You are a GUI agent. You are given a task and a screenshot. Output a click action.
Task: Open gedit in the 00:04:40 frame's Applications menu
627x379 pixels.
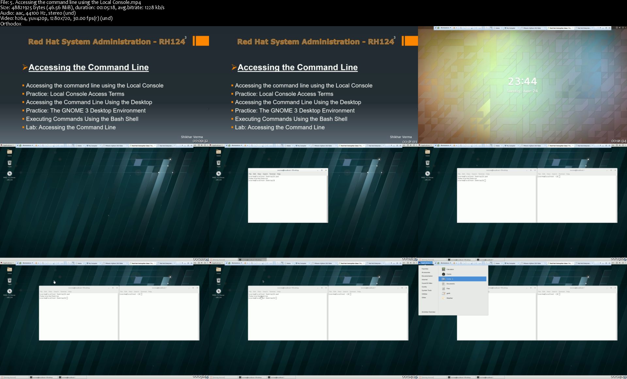click(x=462, y=293)
